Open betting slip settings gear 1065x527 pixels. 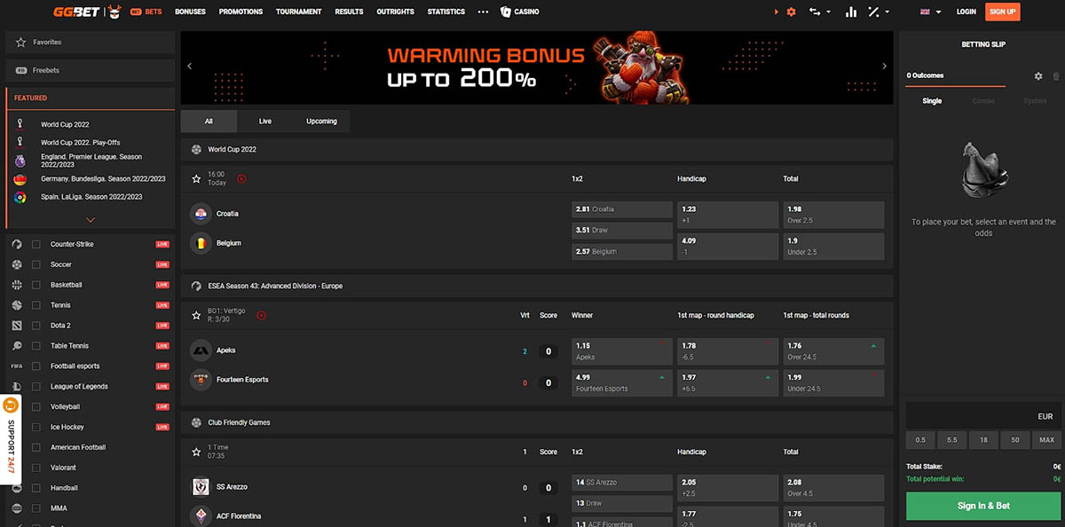tap(1038, 76)
